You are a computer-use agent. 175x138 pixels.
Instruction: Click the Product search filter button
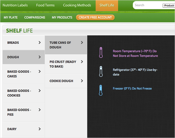[169, 6]
